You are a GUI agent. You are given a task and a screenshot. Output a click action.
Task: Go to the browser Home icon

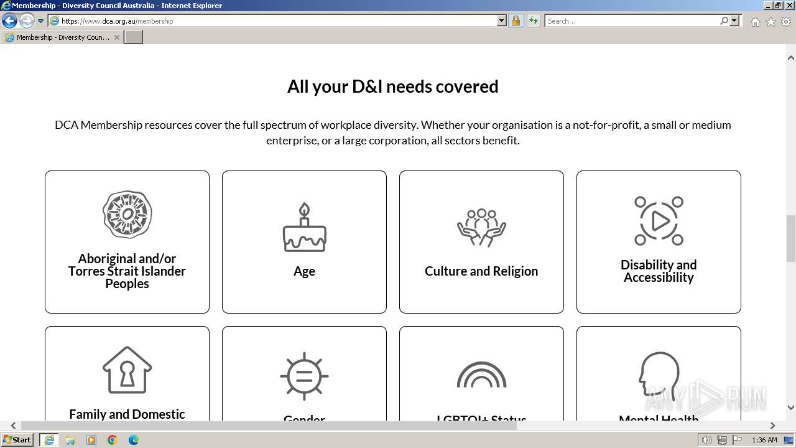click(x=755, y=22)
